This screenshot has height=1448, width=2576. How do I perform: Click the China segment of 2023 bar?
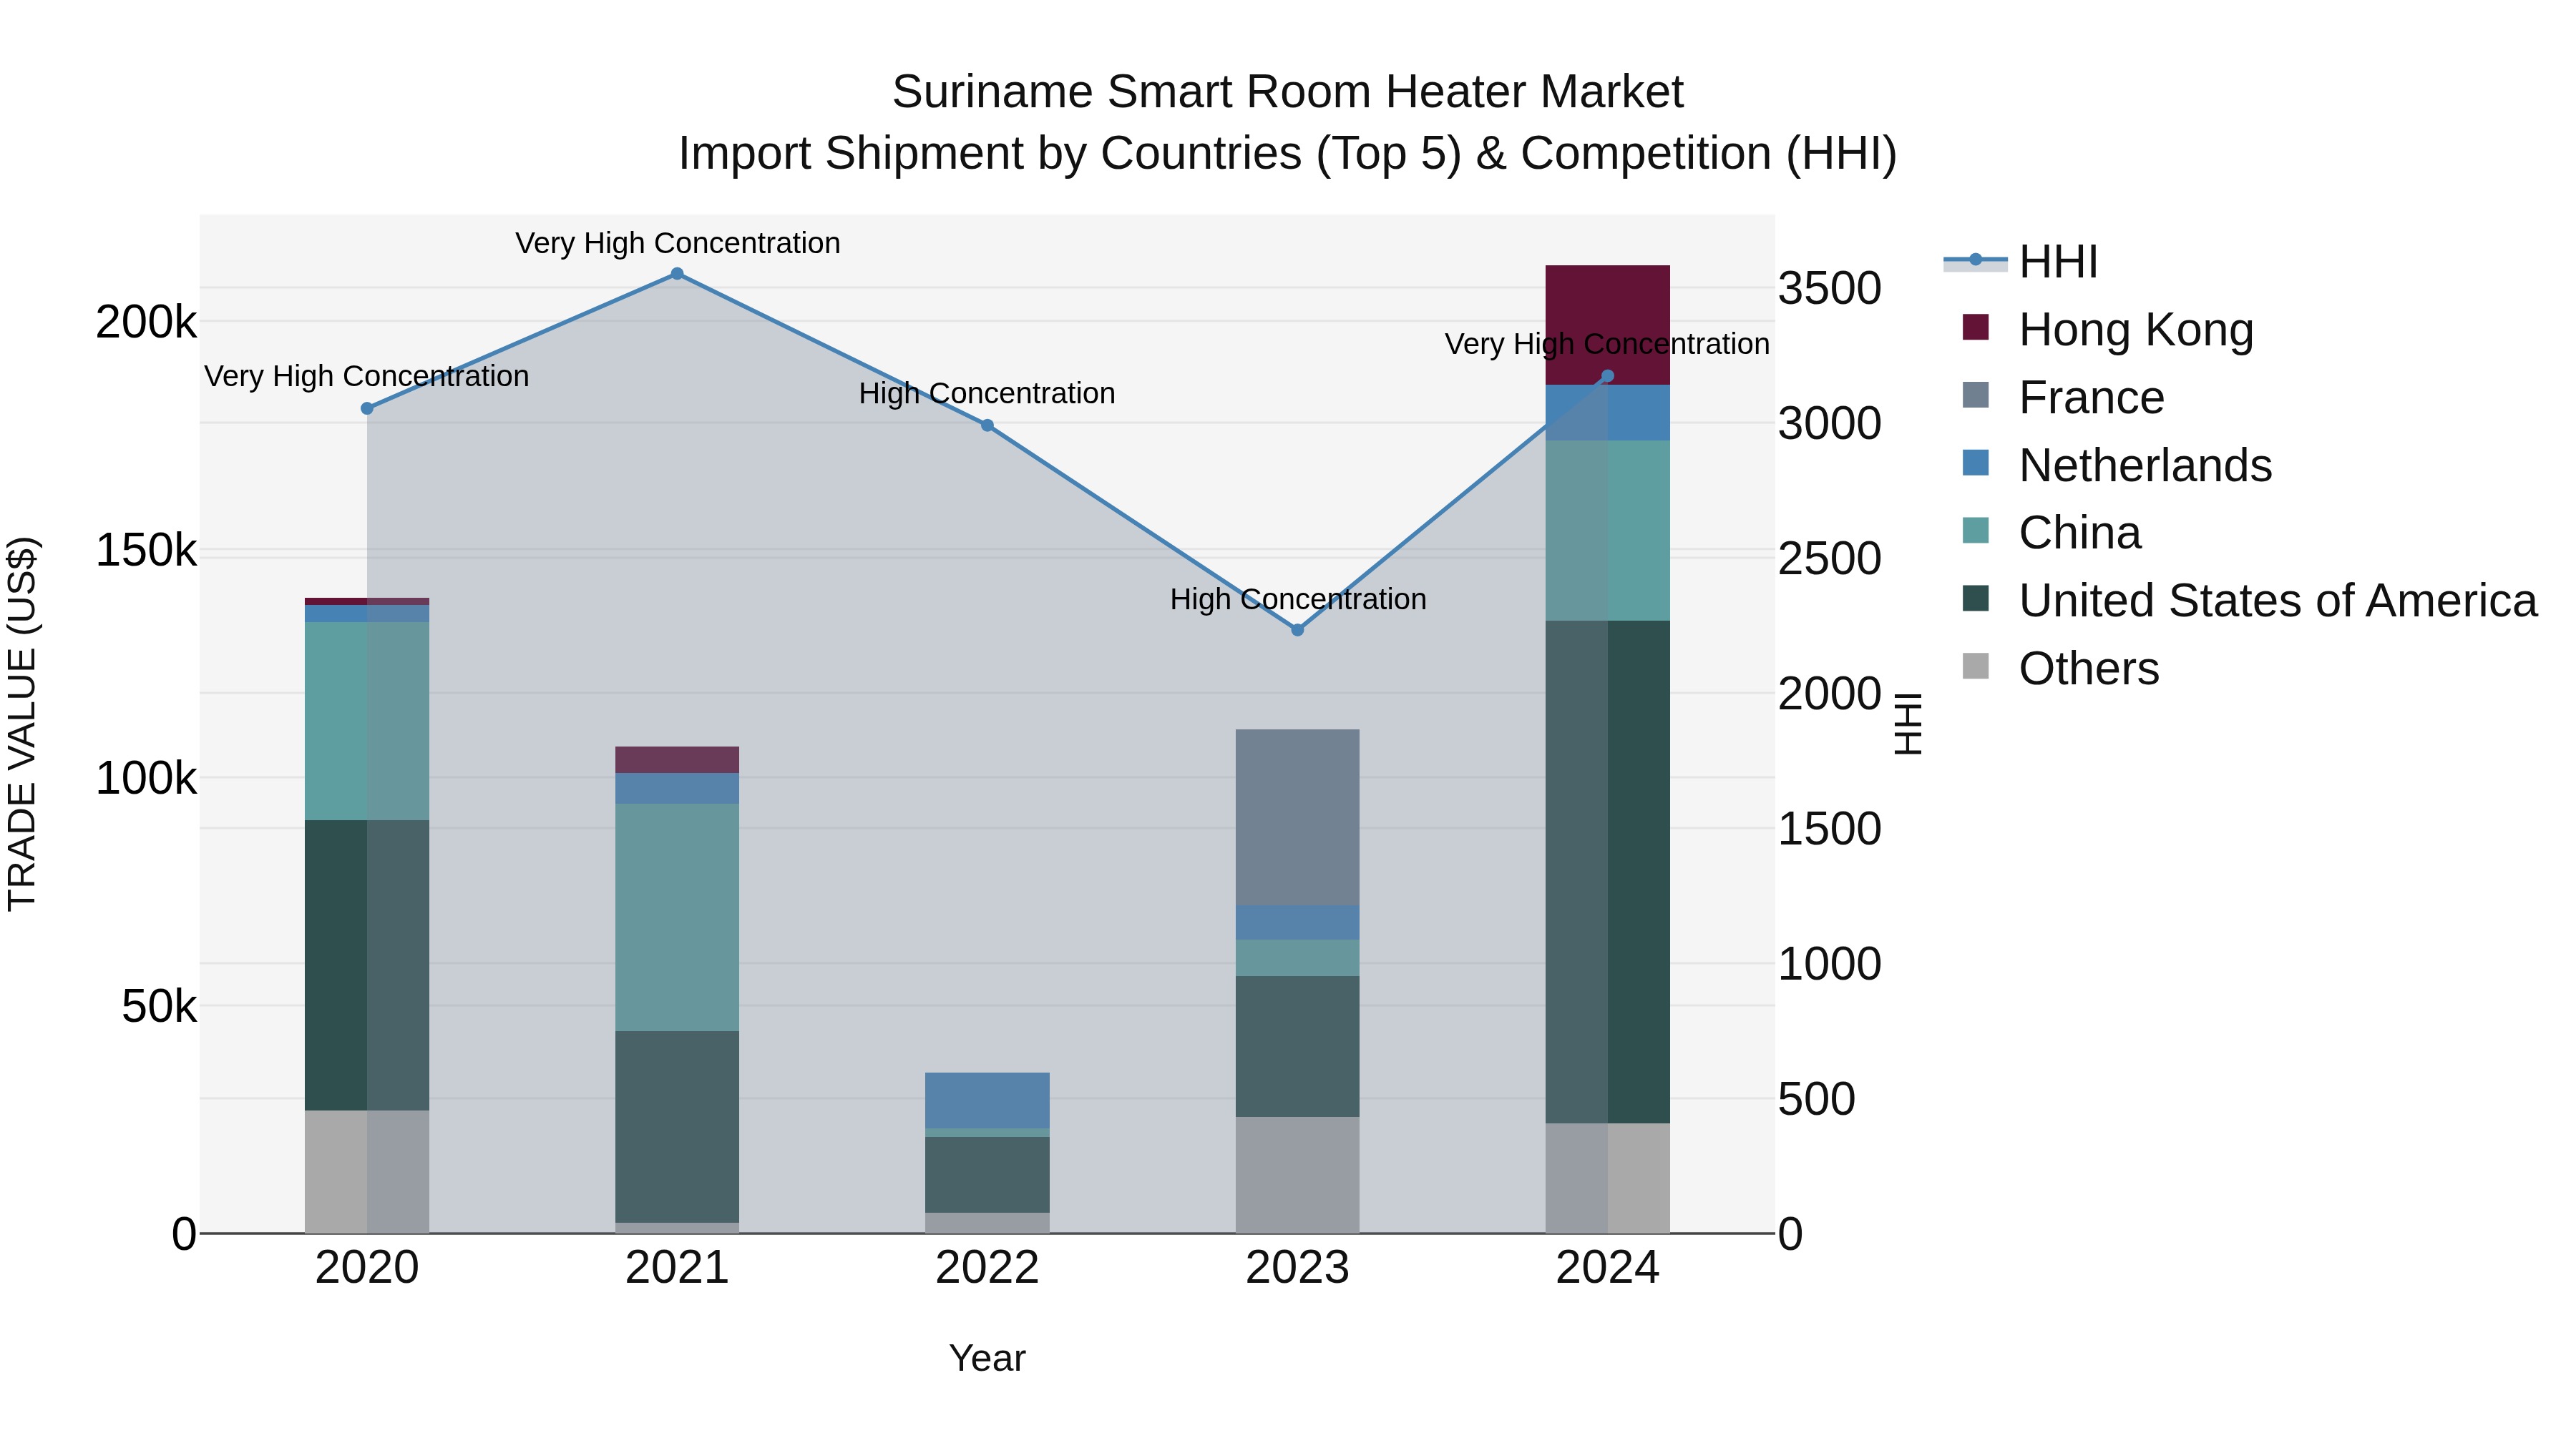pyautogui.click(x=1298, y=957)
